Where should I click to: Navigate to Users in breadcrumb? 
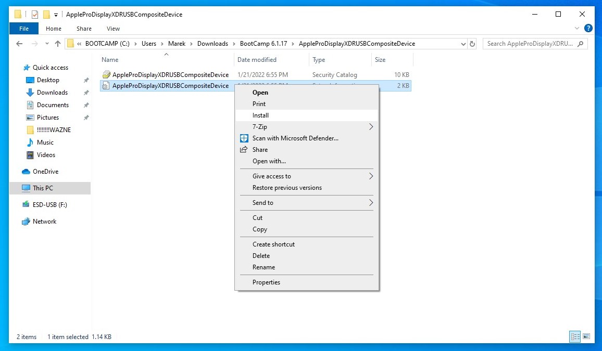click(x=148, y=44)
